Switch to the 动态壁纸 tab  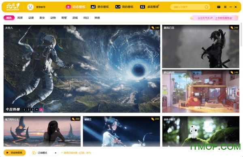(75, 7)
